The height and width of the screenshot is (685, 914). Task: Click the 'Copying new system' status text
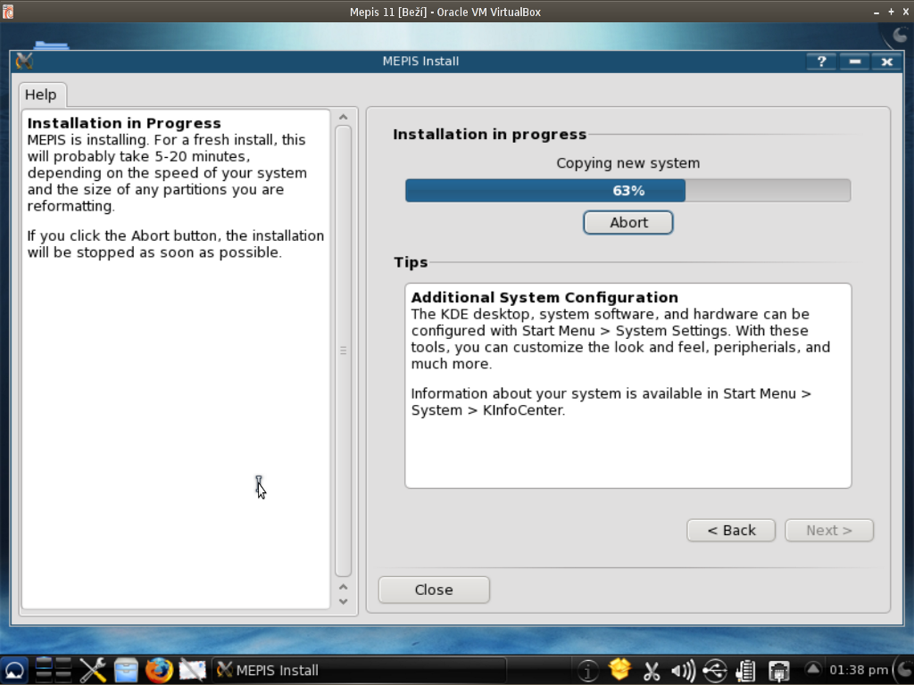pos(627,163)
